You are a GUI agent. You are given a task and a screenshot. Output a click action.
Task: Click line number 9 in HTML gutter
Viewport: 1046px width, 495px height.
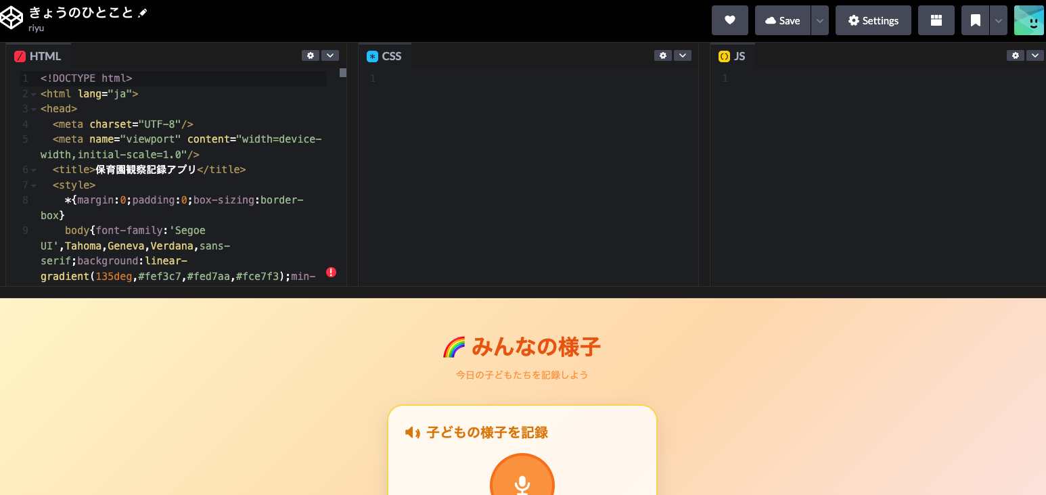25,231
